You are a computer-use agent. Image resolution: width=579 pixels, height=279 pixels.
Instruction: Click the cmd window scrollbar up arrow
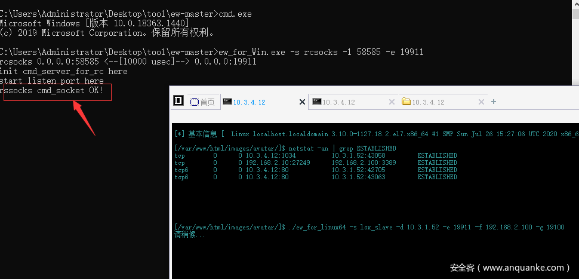tap(575, 4)
